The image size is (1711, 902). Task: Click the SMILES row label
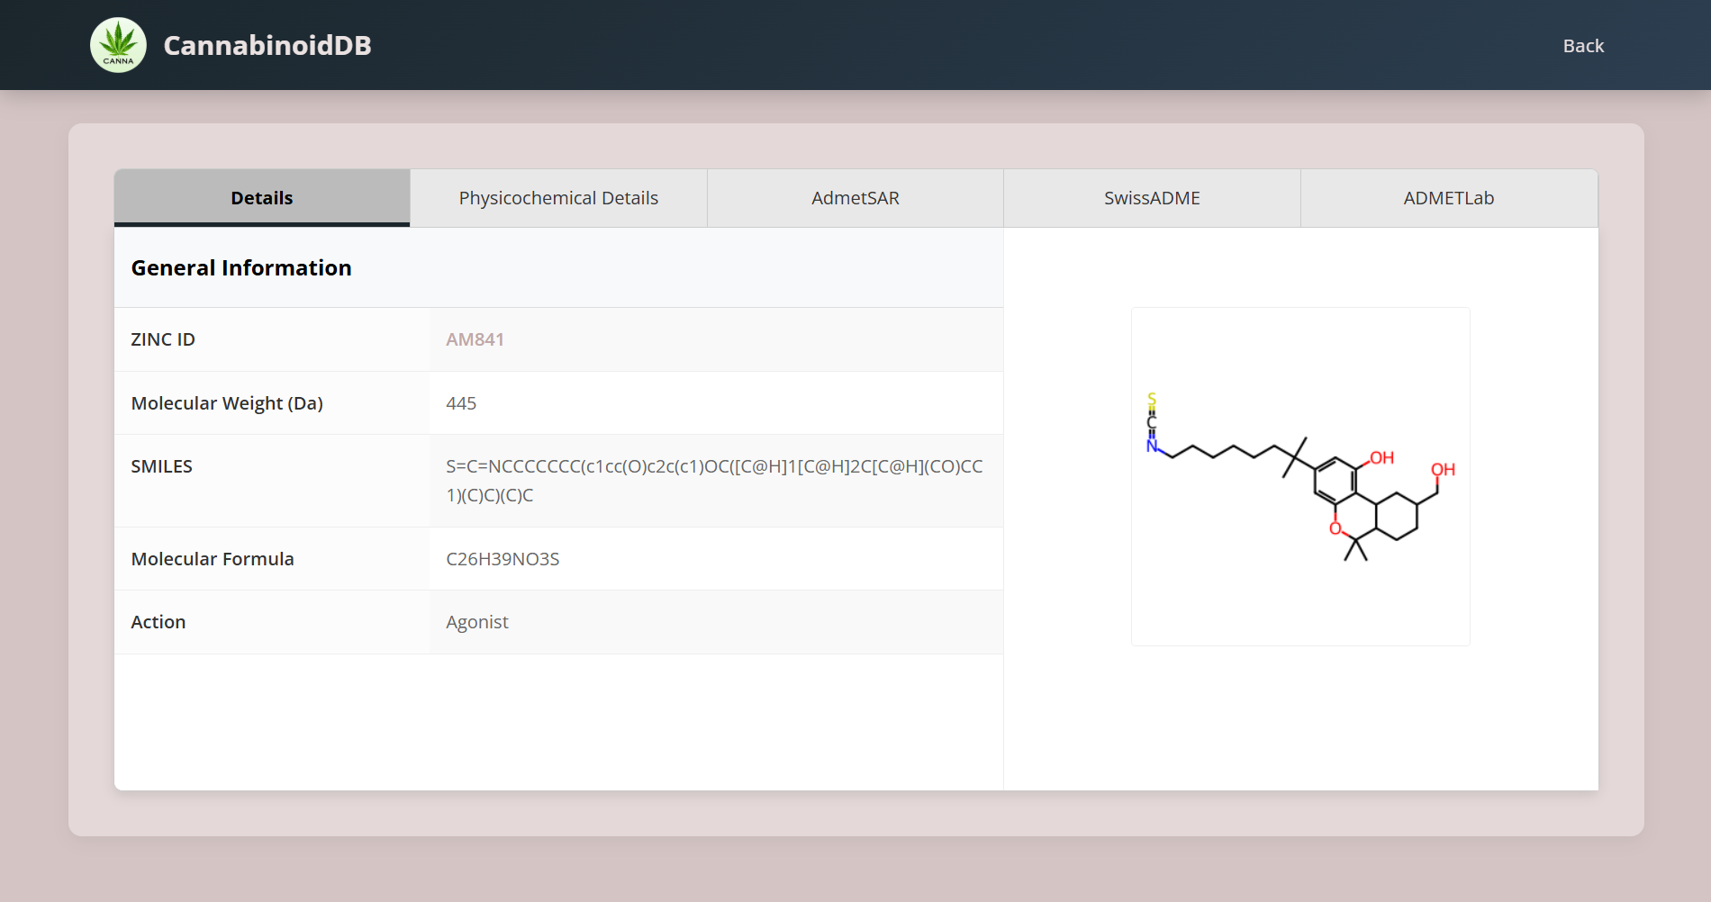coord(162,466)
